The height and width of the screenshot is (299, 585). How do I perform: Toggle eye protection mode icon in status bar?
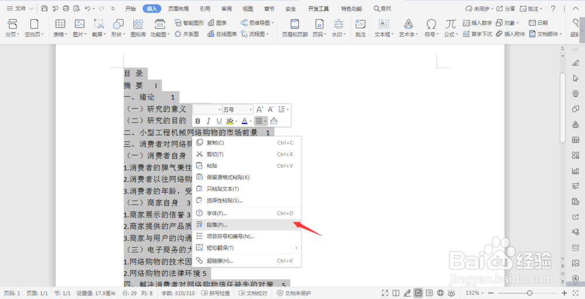click(x=452, y=293)
